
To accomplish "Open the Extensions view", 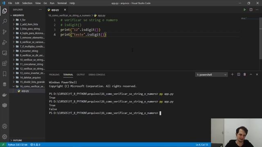I will [5, 63].
